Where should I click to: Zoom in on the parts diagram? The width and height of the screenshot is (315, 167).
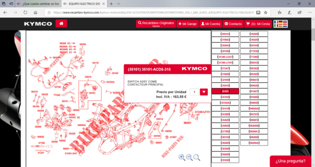(182, 157)
